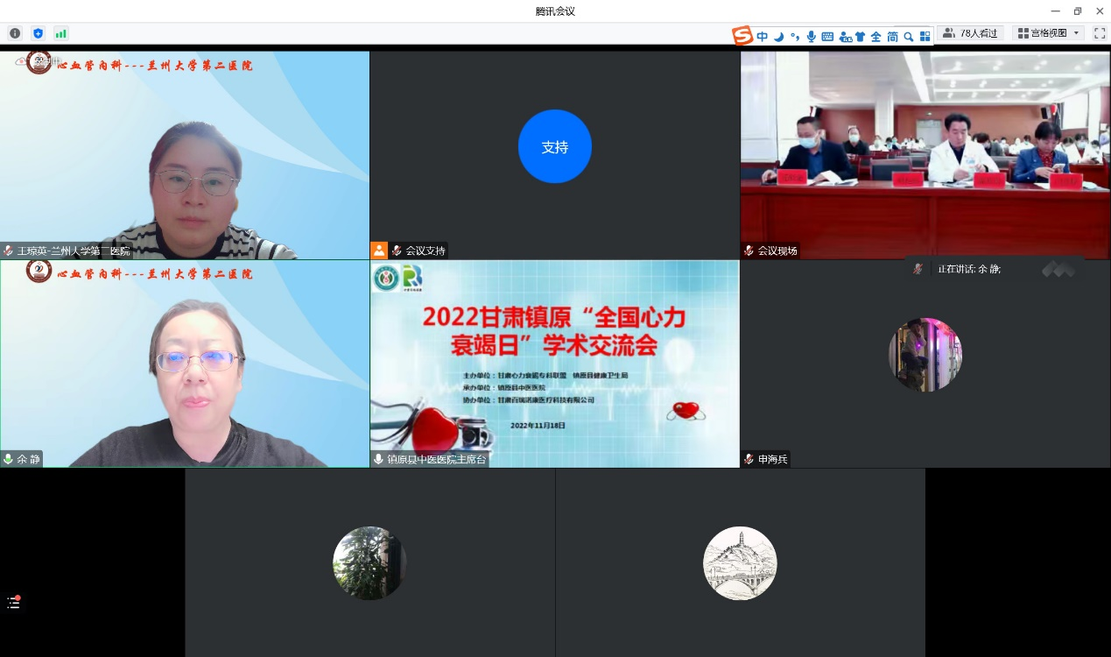Select 申海兵 participant avatar

[x=925, y=355]
